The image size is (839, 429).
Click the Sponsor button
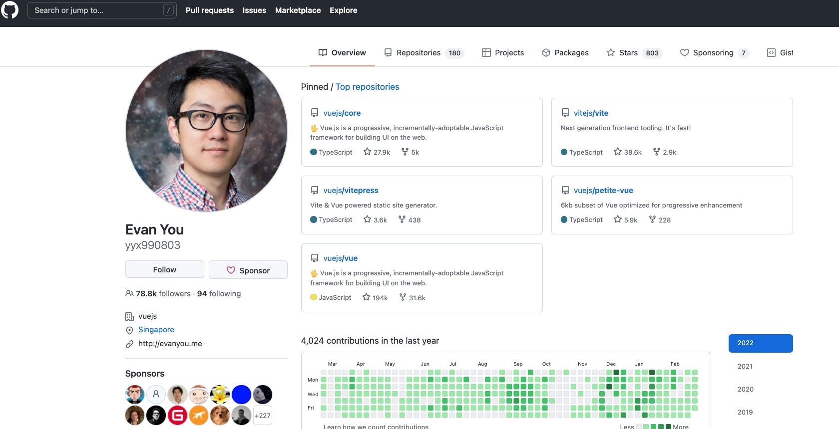[x=248, y=270]
